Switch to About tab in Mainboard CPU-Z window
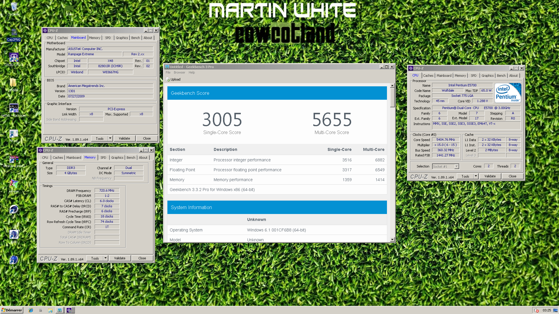 coord(148,38)
